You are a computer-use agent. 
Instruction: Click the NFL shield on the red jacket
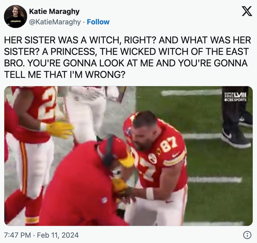pos(104,200)
